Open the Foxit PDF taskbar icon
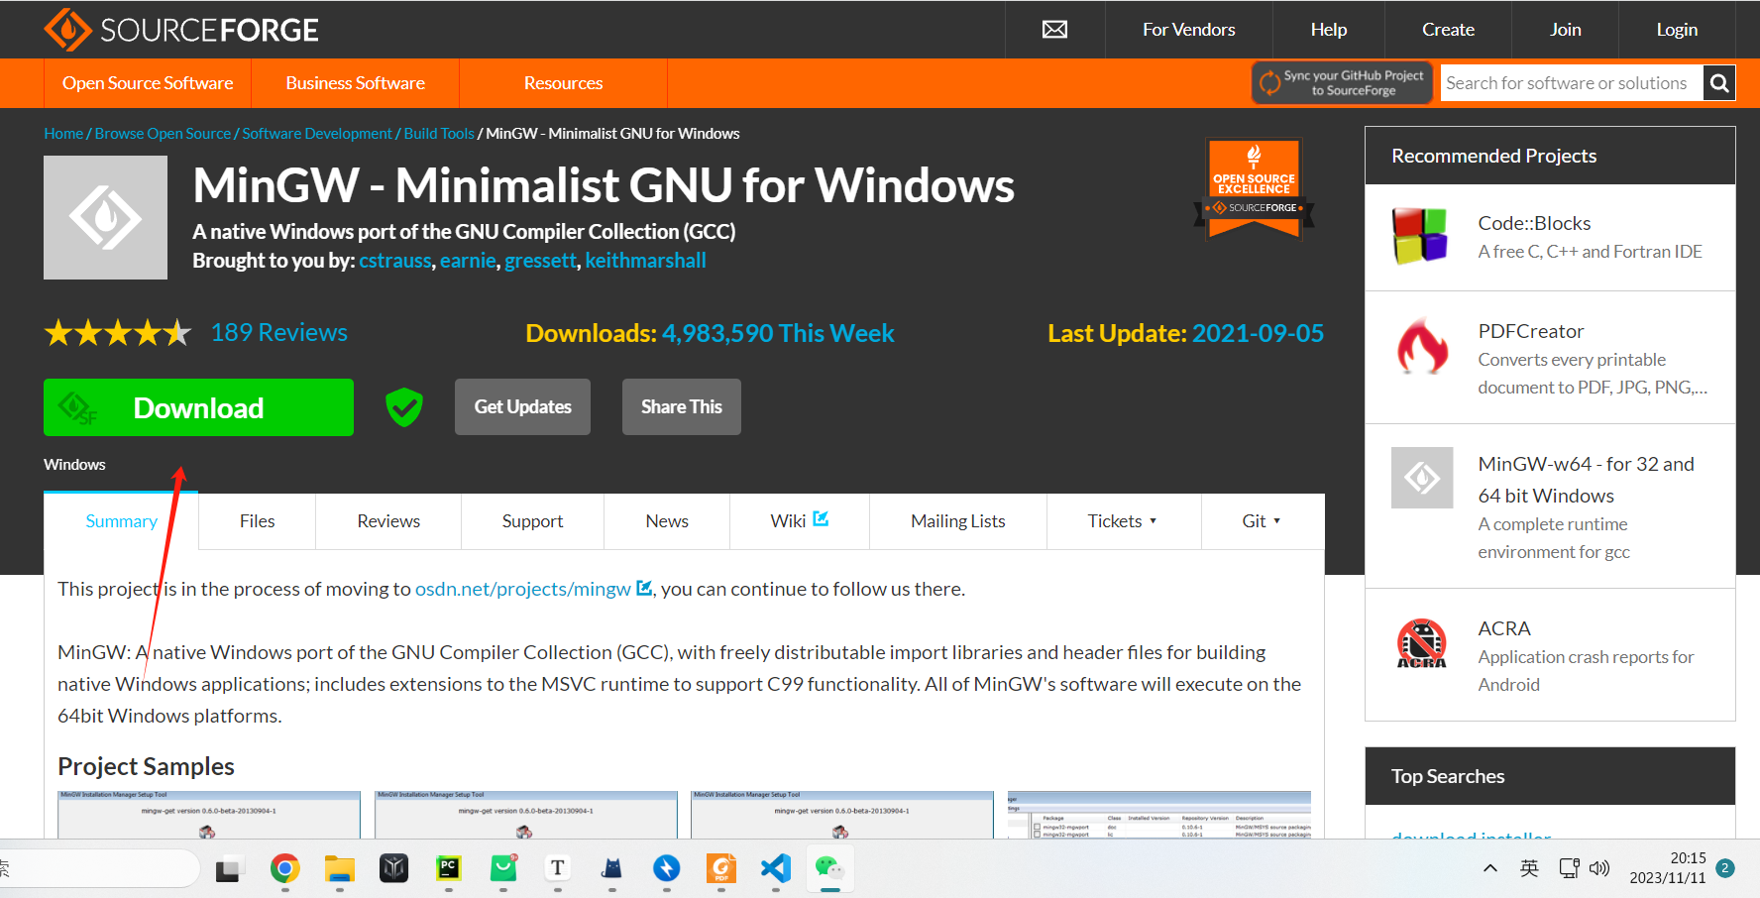This screenshot has height=898, width=1760. tap(721, 869)
